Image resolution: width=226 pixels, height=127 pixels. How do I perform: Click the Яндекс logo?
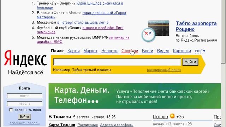tap(25, 59)
